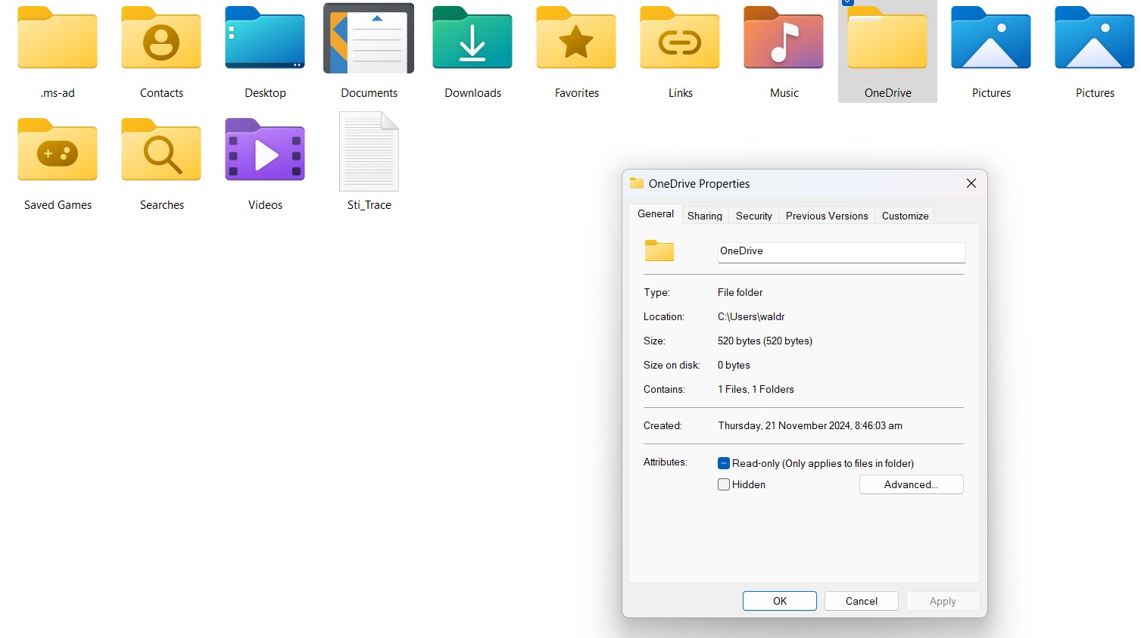Switch to the General tab
The width and height of the screenshot is (1141, 638).
point(656,214)
